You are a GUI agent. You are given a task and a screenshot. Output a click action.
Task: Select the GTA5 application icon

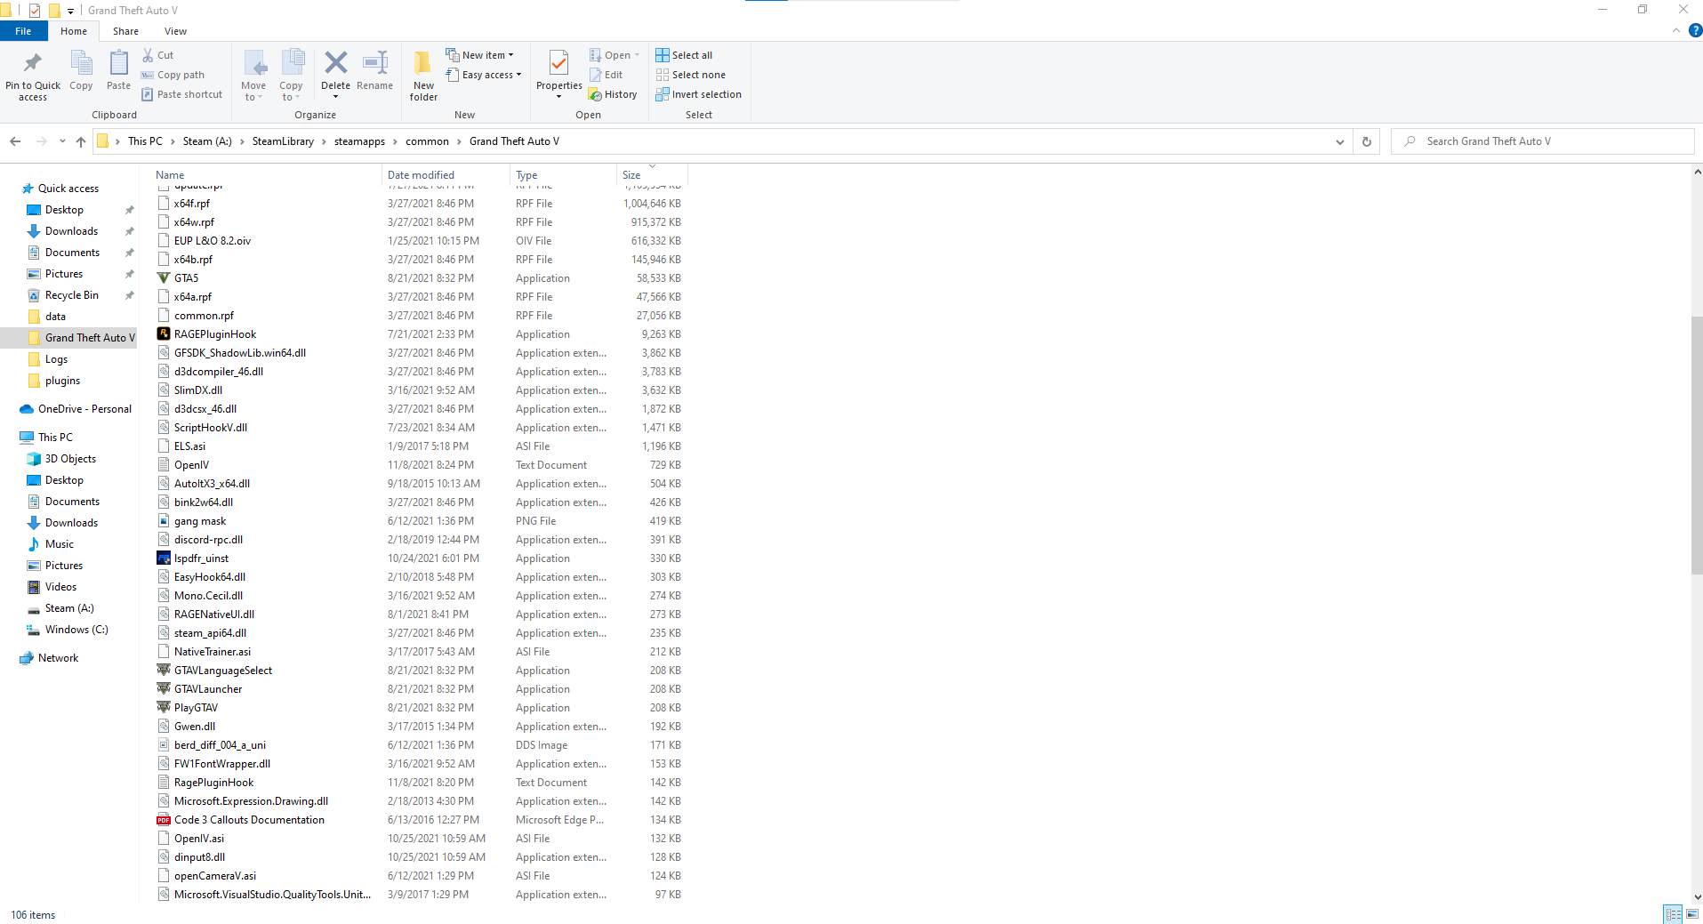[164, 278]
